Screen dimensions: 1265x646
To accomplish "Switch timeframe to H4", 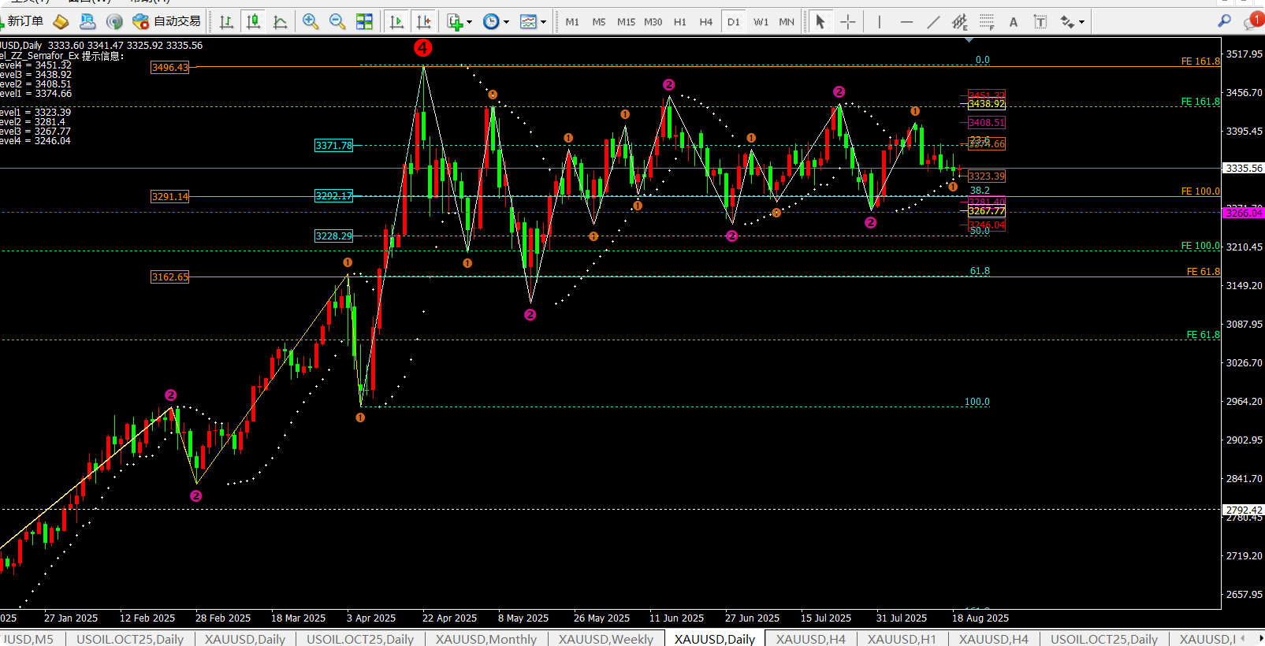I will [705, 22].
